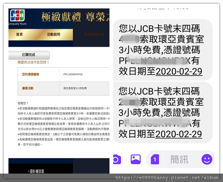Tap the first SMS message bubble

coord(163,50)
